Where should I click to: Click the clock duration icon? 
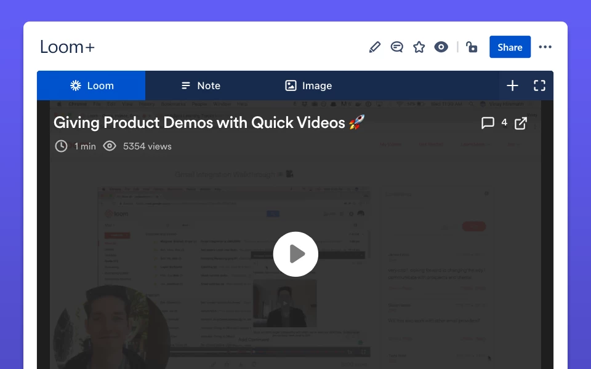click(x=61, y=146)
